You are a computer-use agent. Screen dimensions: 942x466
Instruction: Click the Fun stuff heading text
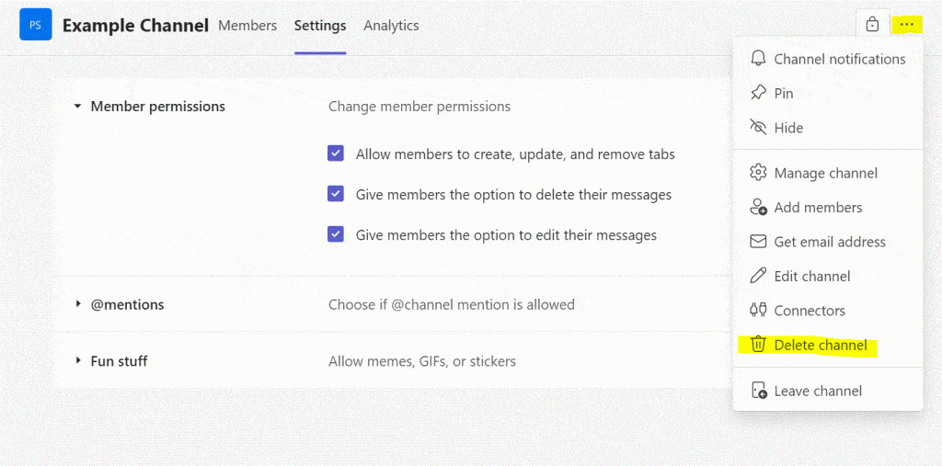[x=119, y=361]
